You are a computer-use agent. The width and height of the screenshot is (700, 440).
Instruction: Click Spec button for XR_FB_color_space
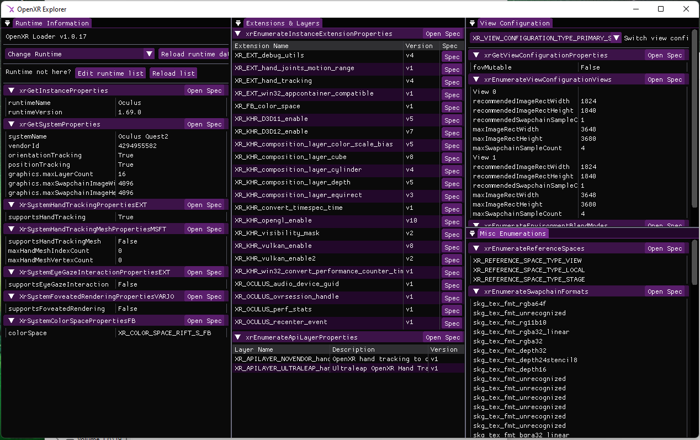tap(452, 108)
